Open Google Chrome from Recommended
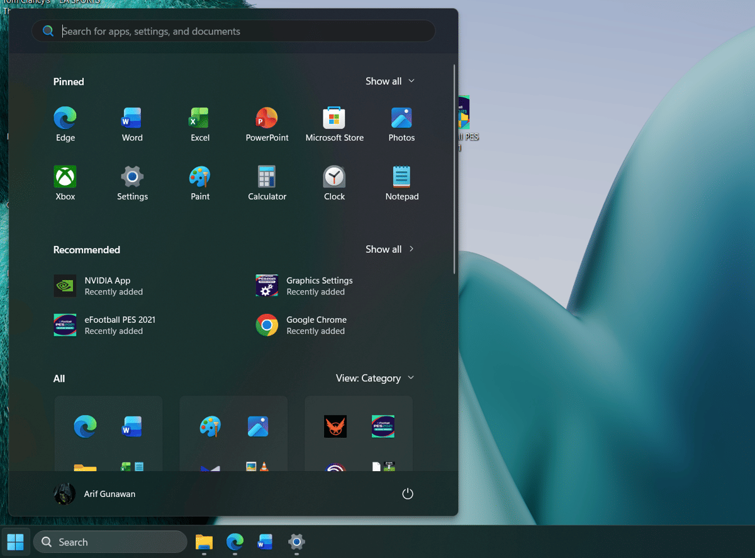The width and height of the screenshot is (755, 558). tap(302, 325)
